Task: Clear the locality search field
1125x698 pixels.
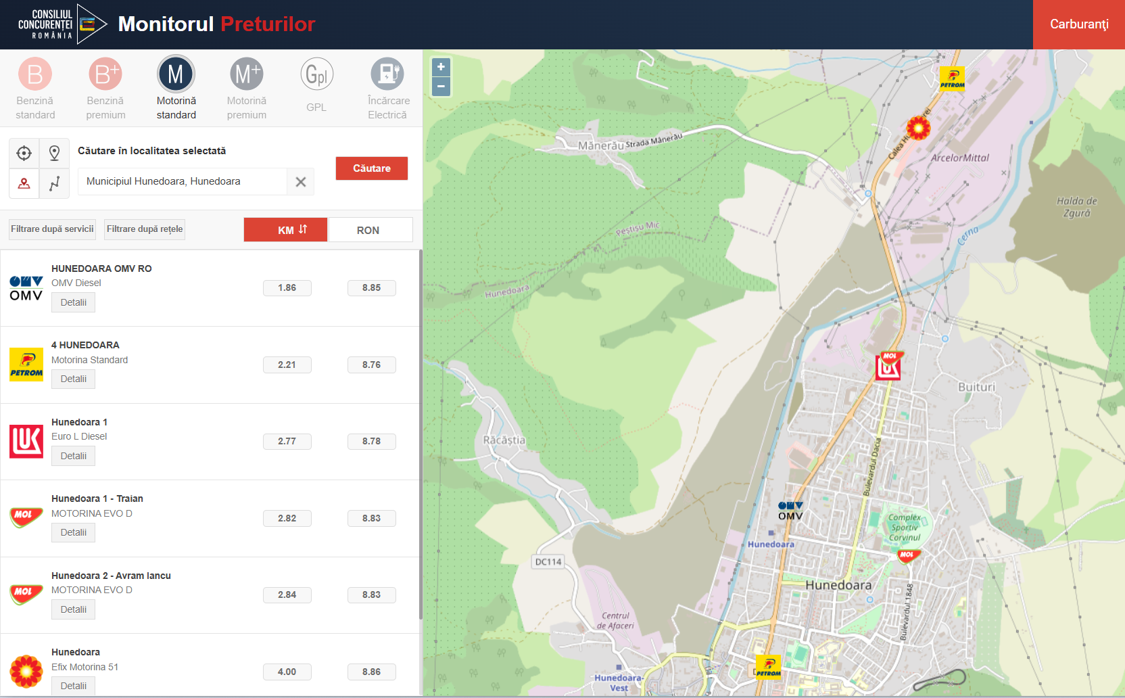Action: pyautogui.click(x=301, y=182)
